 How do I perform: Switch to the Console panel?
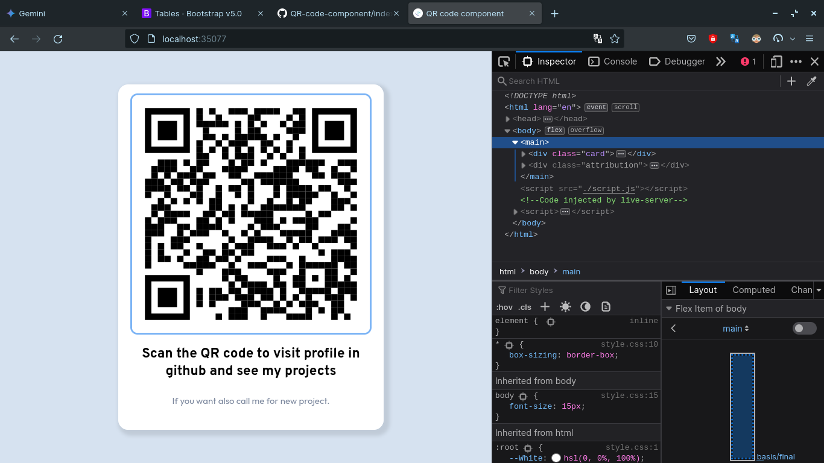(x=613, y=61)
